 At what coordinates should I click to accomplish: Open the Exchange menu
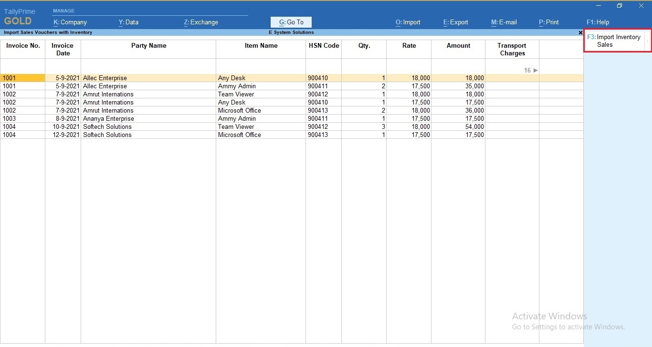click(x=200, y=22)
